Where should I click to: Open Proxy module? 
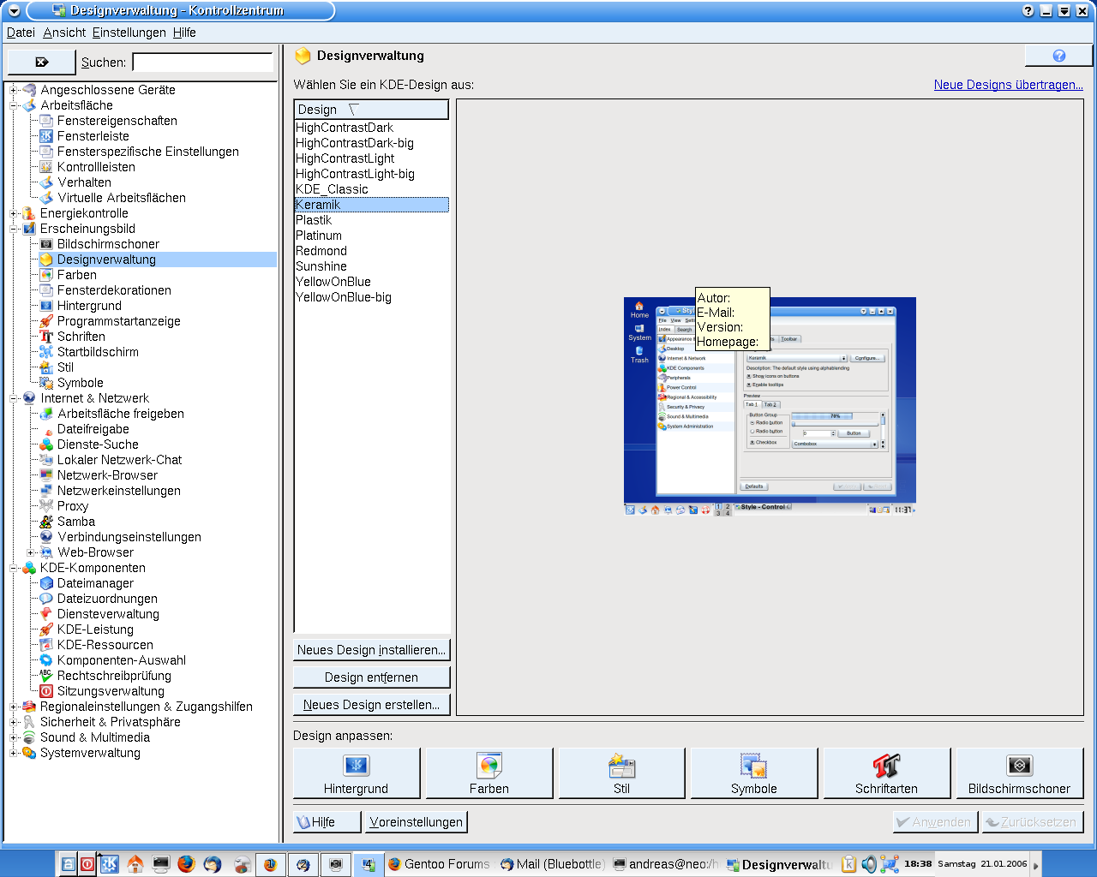73,506
